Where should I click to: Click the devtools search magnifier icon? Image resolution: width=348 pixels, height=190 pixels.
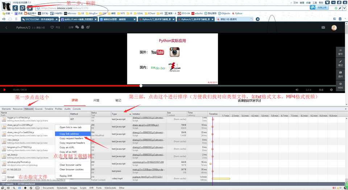point(14,188)
